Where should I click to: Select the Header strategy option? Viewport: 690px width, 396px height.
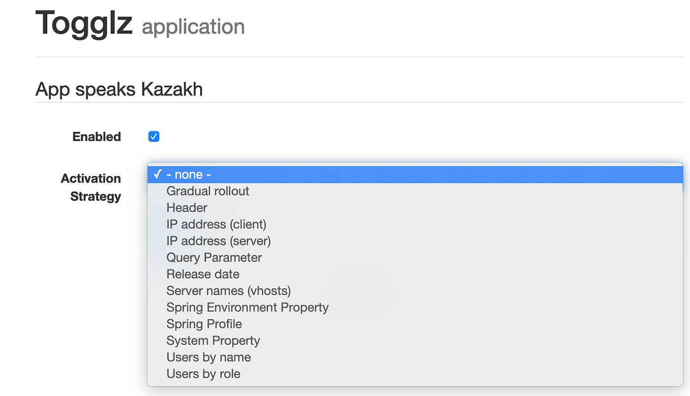pyautogui.click(x=415, y=208)
